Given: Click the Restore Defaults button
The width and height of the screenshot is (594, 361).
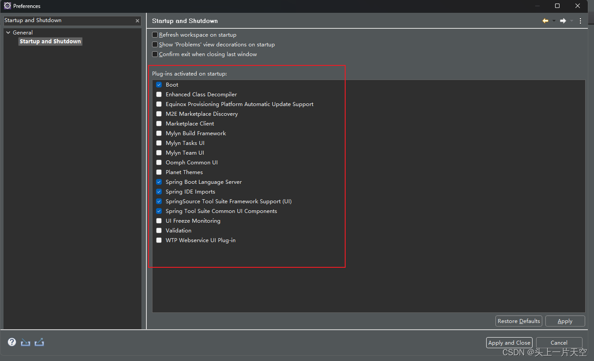Looking at the screenshot, I should (519, 321).
